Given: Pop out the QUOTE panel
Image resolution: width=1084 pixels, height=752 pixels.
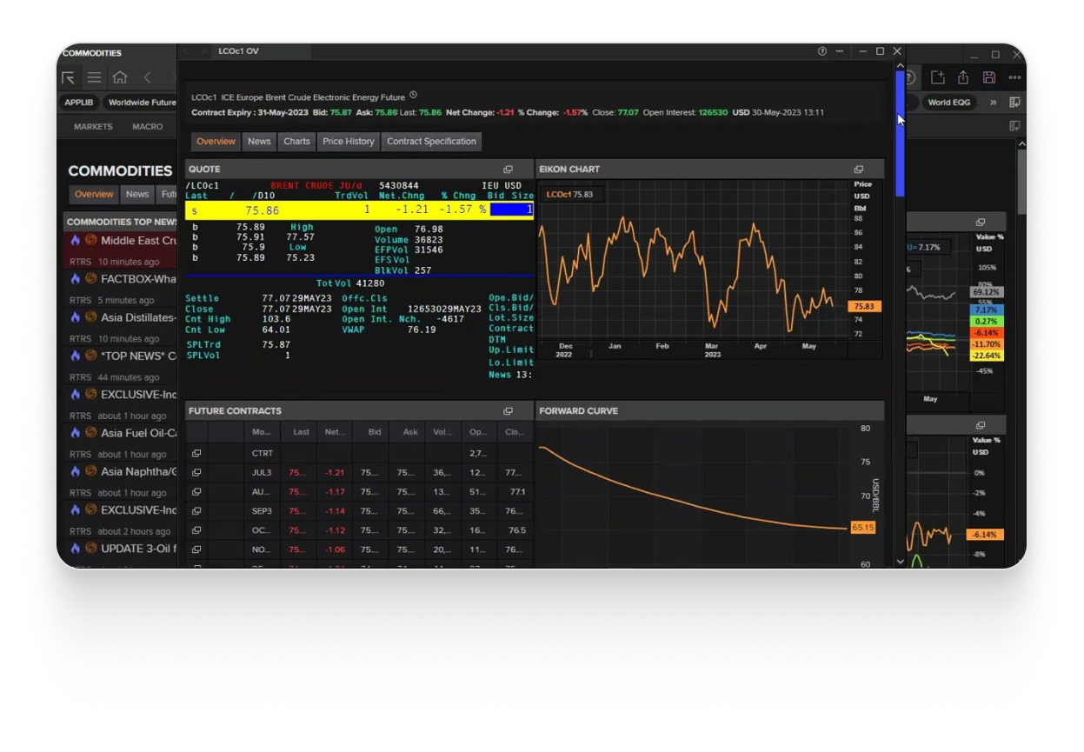Looking at the screenshot, I should point(508,170).
